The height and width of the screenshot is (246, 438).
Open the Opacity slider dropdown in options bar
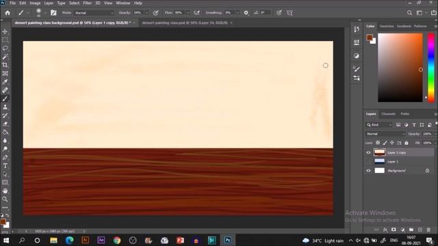click(x=146, y=13)
